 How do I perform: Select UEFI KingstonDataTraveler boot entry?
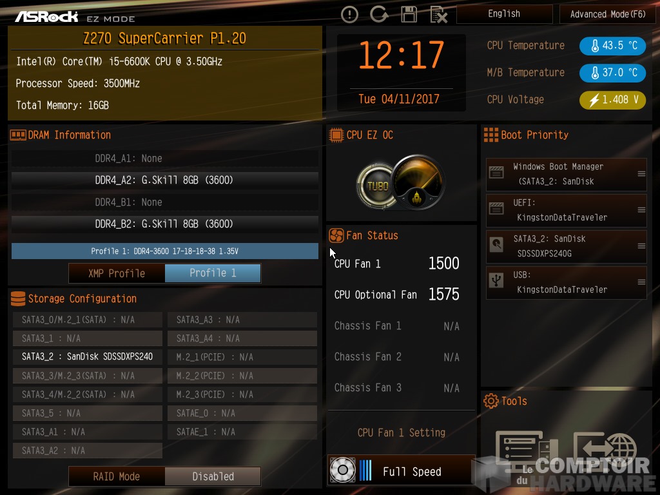point(566,210)
